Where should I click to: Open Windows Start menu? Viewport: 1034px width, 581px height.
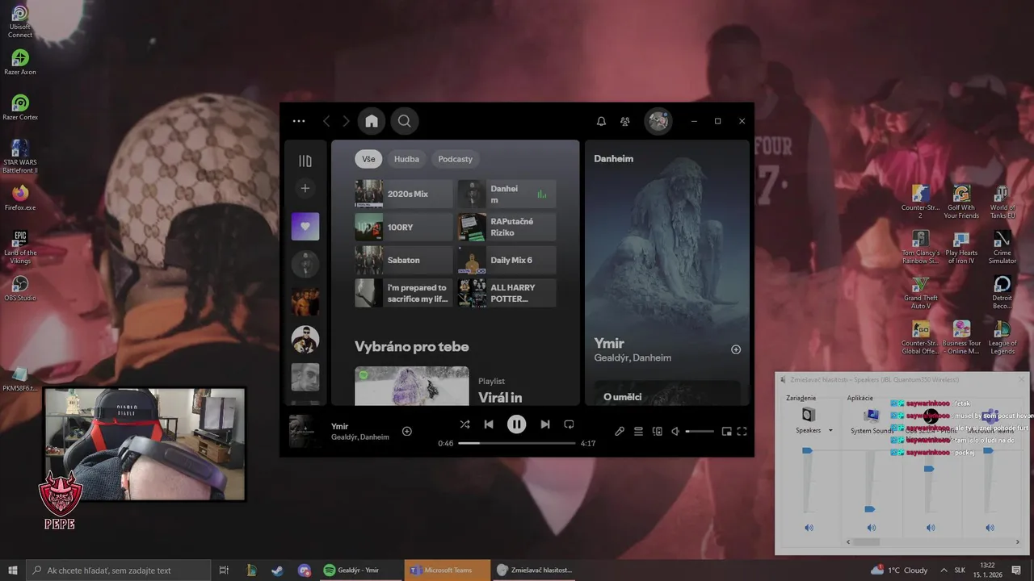13,571
